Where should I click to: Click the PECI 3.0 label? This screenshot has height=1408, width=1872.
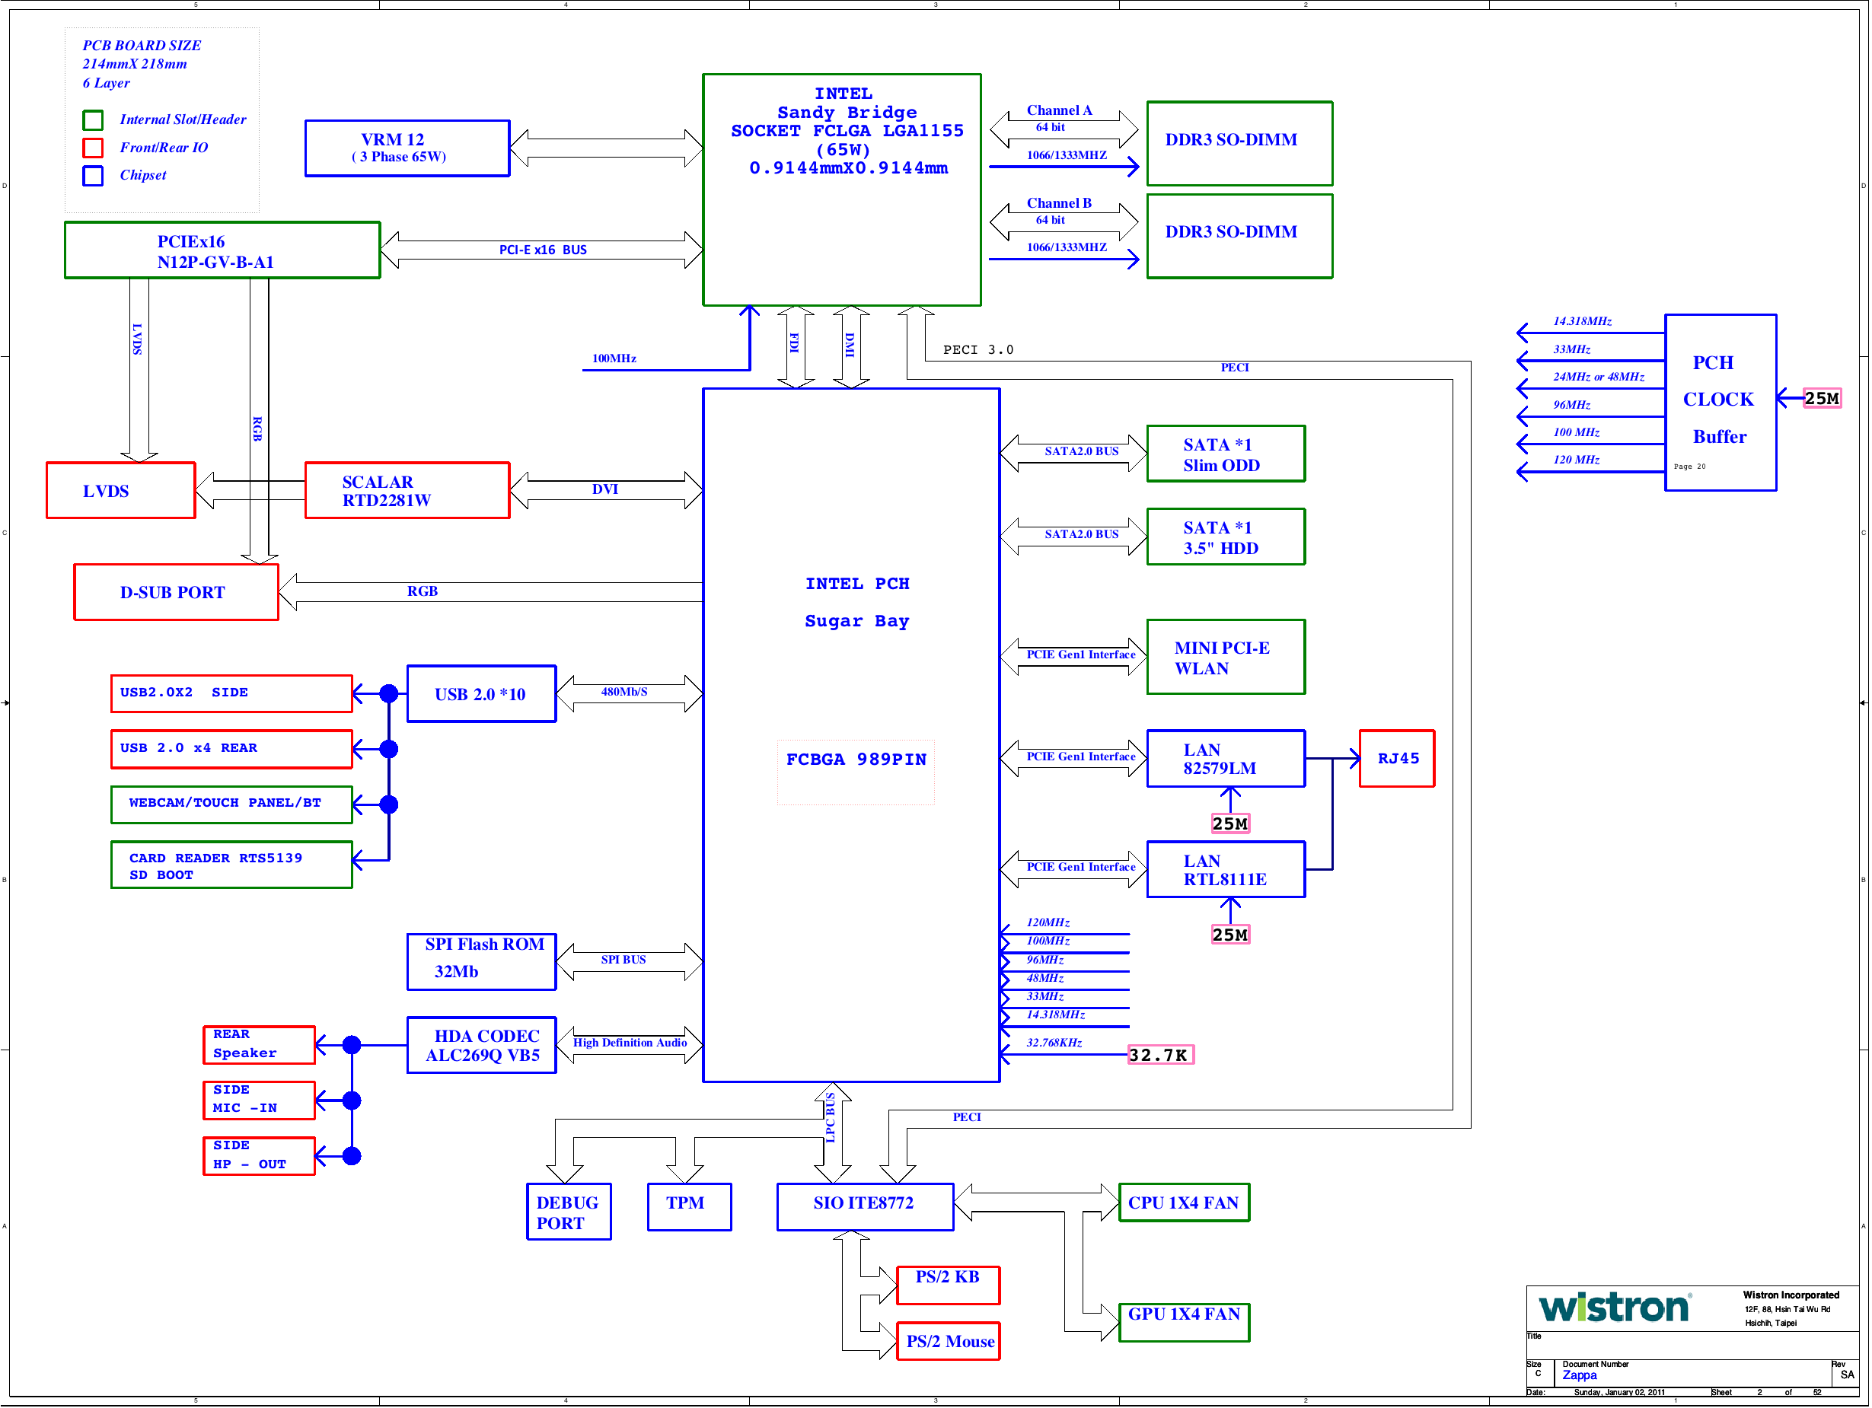(x=977, y=350)
